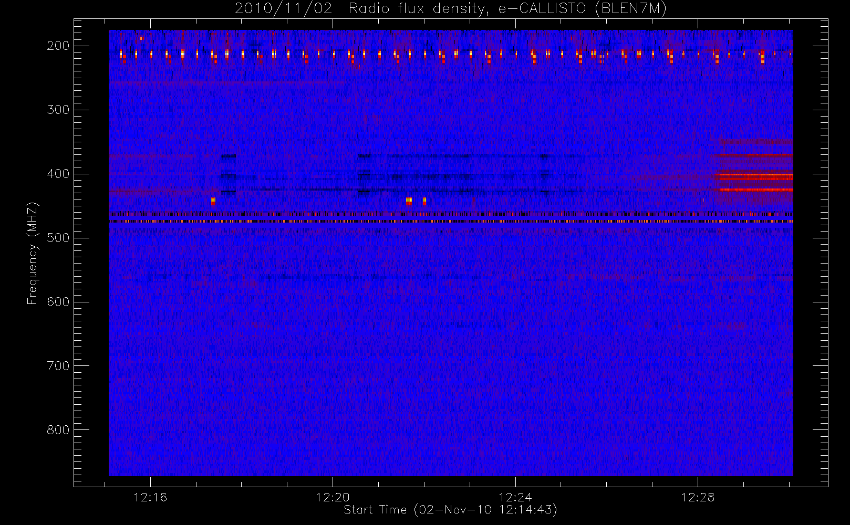The image size is (850, 525).
Task: Click the 12:20 time tick label
Action: (x=333, y=497)
